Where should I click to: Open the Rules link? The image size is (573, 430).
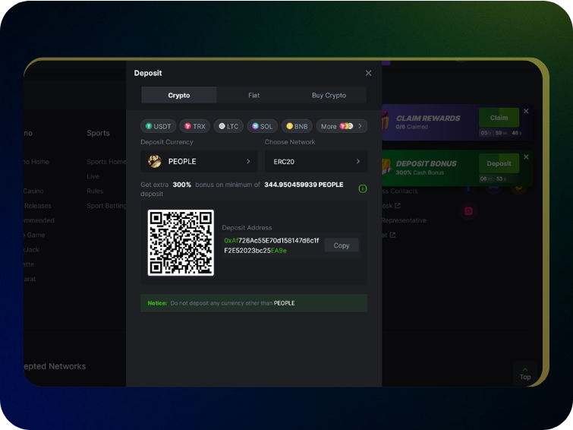[95, 191]
